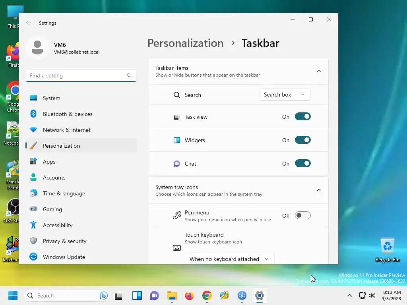Collapse the Taskbar items section

click(x=319, y=71)
